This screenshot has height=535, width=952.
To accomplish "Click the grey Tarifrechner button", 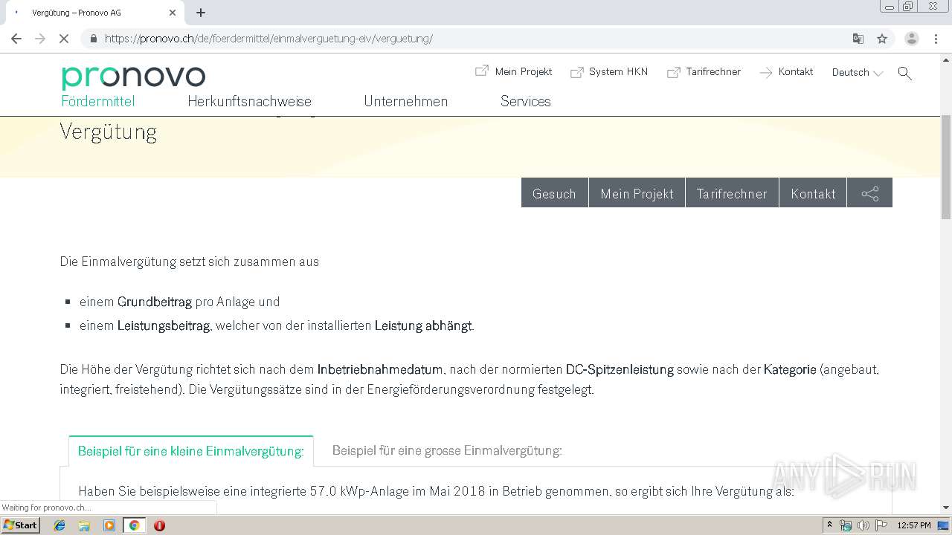I will (732, 193).
